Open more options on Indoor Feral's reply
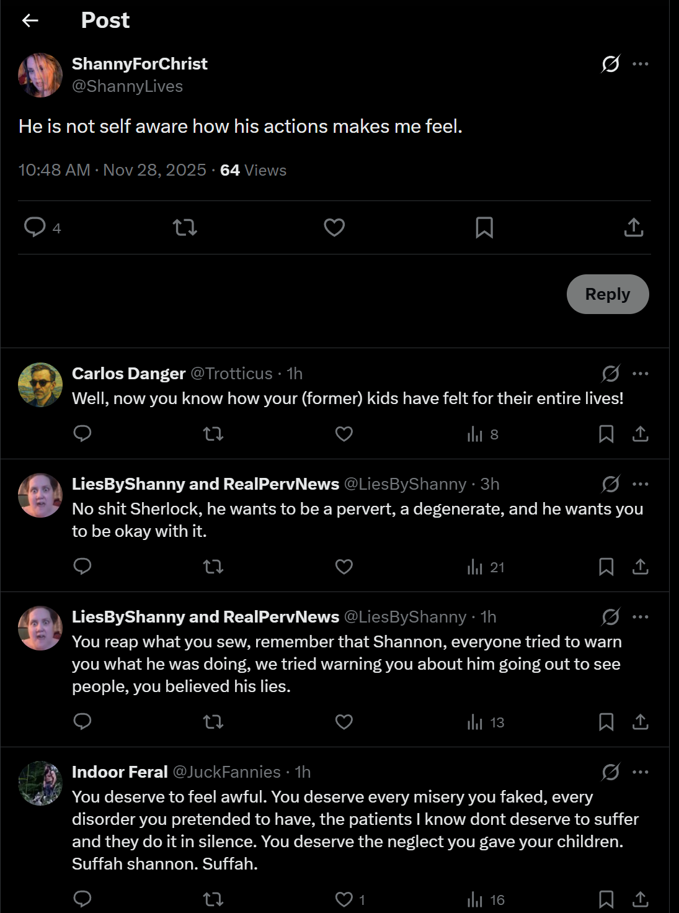The height and width of the screenshot is (913, 679). 641,772
